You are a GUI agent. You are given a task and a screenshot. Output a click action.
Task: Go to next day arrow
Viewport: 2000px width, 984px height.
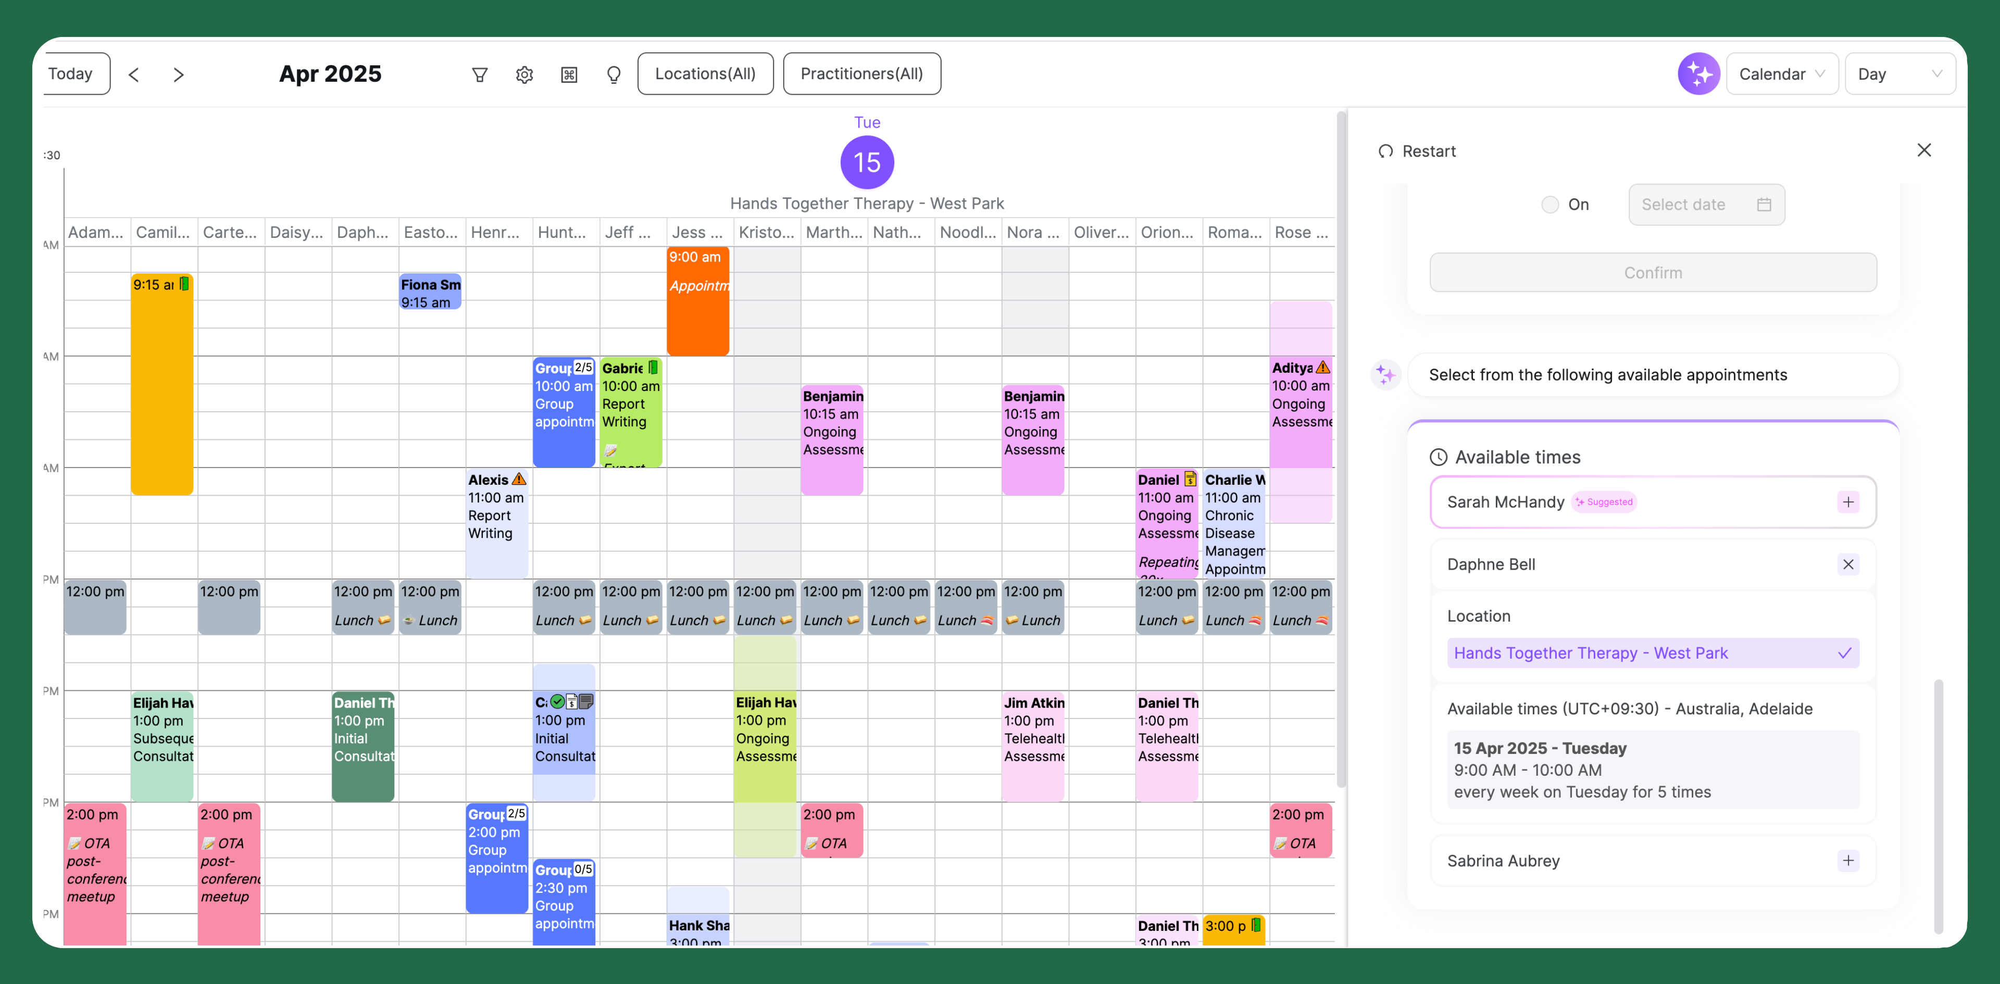pos(179,74)
